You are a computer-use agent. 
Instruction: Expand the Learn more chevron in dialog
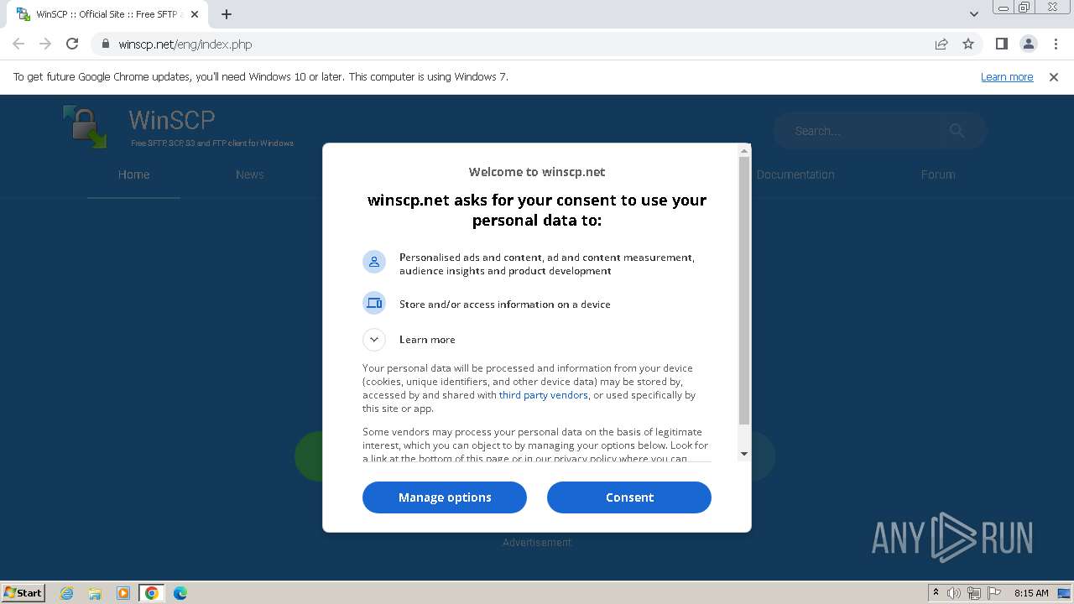374,339
